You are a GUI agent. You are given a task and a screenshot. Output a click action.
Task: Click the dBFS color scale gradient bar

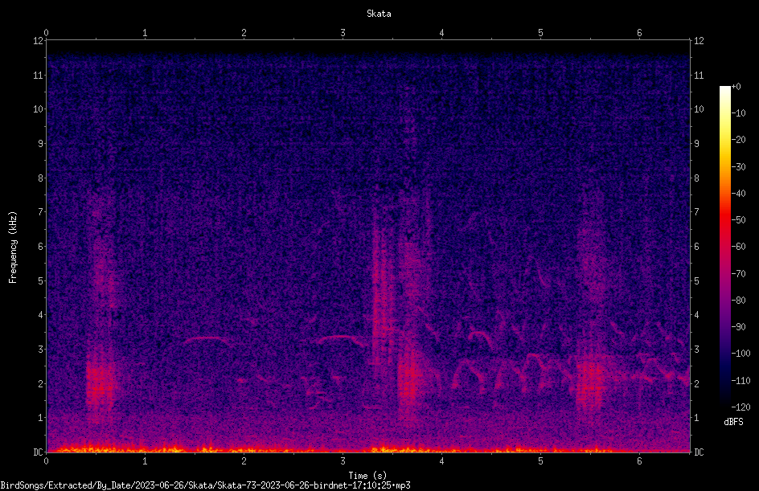pyautogui.click(x=724, y=247)
